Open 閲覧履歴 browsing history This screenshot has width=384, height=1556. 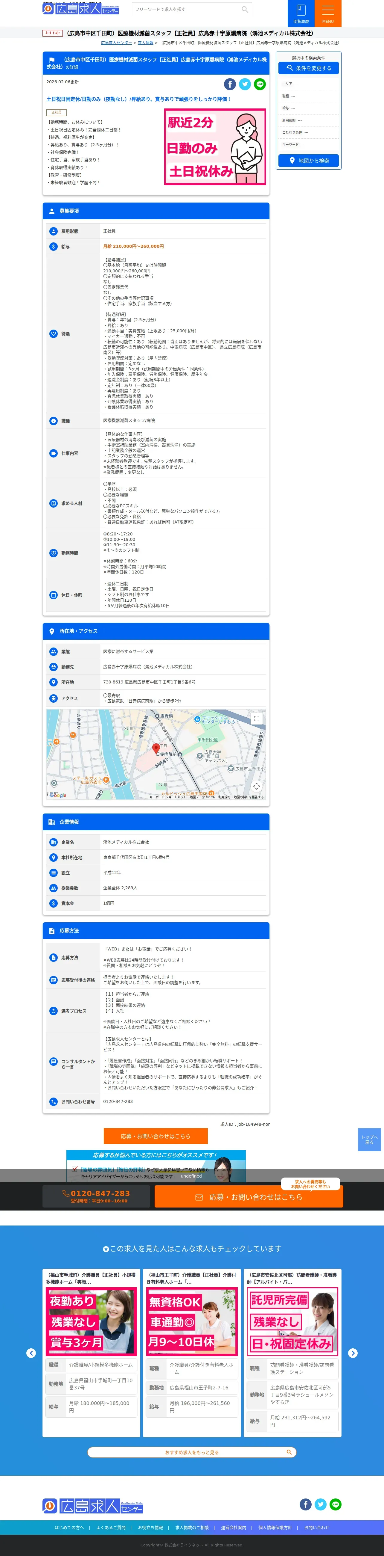301,13
